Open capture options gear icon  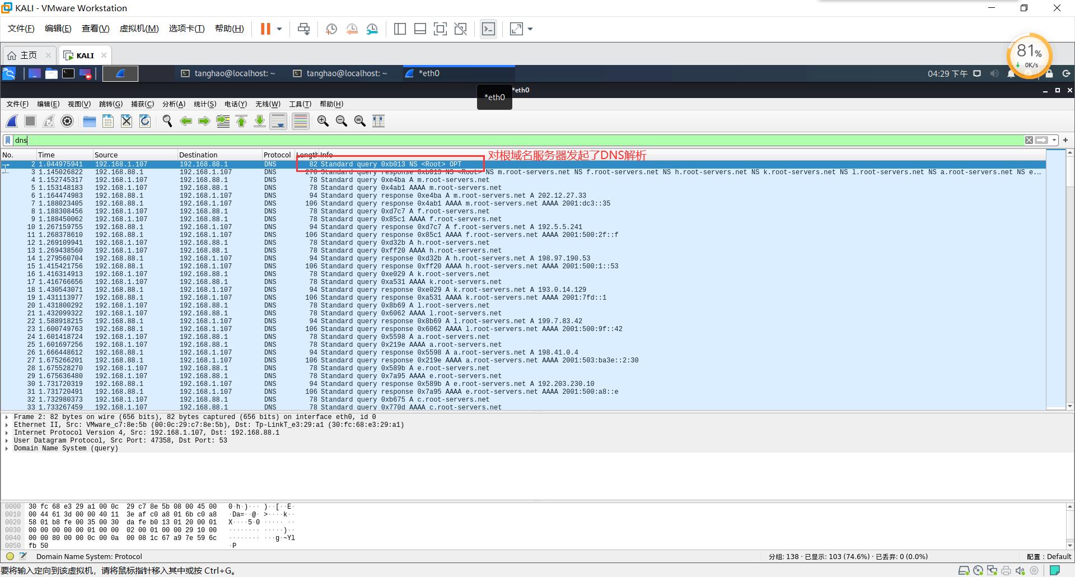point(67,121)
